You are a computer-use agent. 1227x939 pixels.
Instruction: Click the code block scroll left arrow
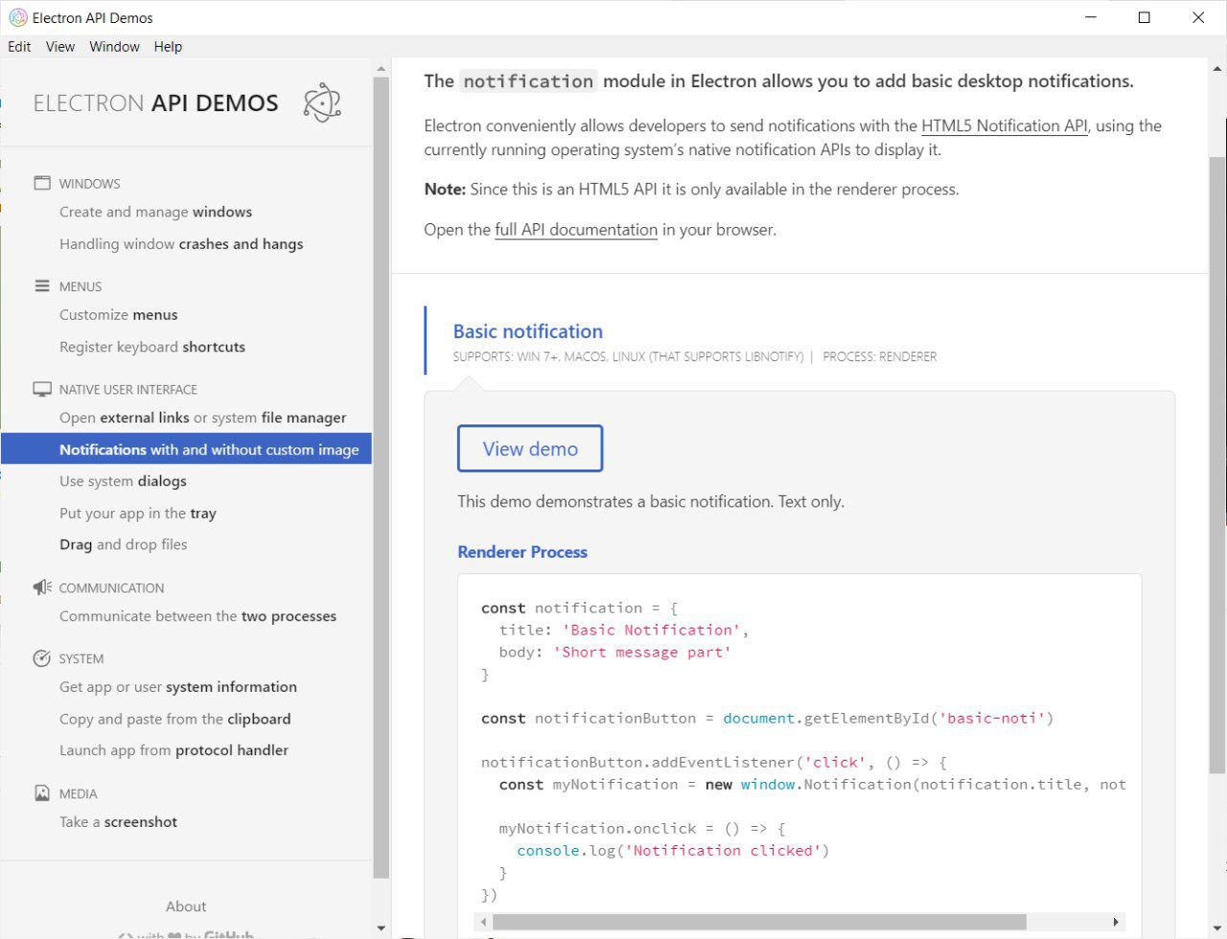[x=483, y=922]
